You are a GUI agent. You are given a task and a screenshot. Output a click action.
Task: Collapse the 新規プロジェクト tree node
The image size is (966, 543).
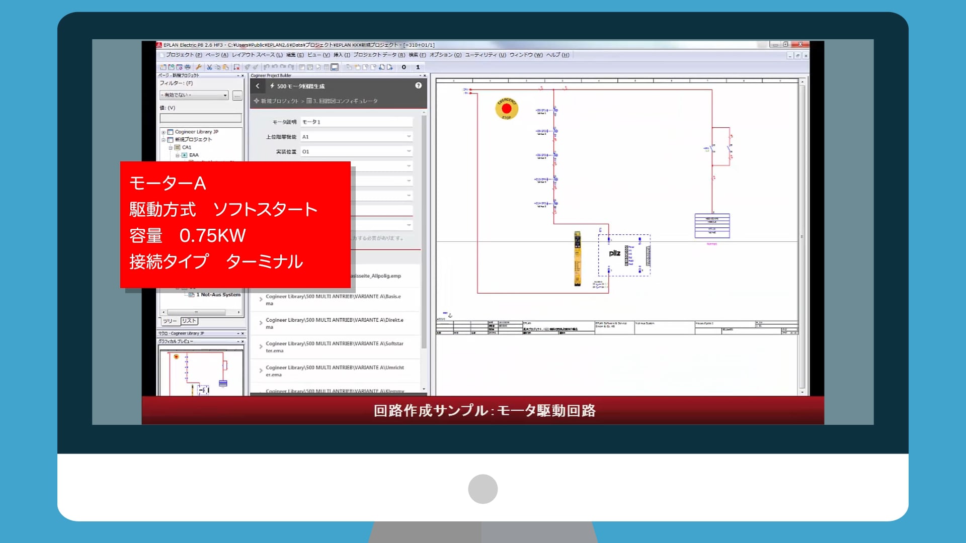[x=164, y=140]
